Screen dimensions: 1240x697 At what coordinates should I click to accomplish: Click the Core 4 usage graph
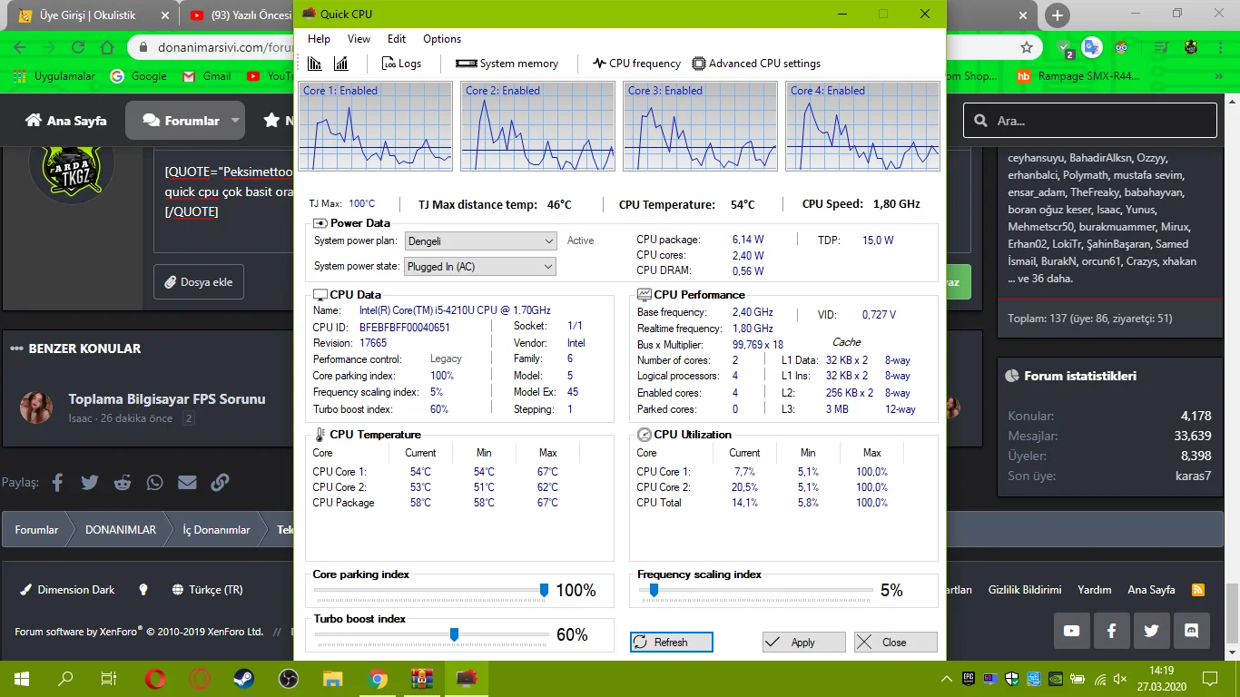862,126
